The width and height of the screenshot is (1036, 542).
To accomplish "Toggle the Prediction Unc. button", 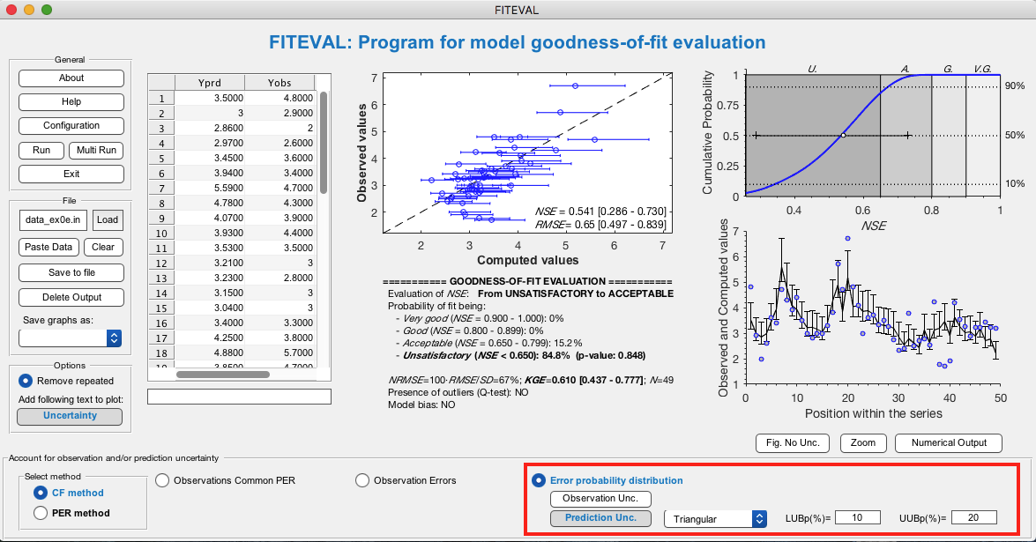I will tap(600, 517).
